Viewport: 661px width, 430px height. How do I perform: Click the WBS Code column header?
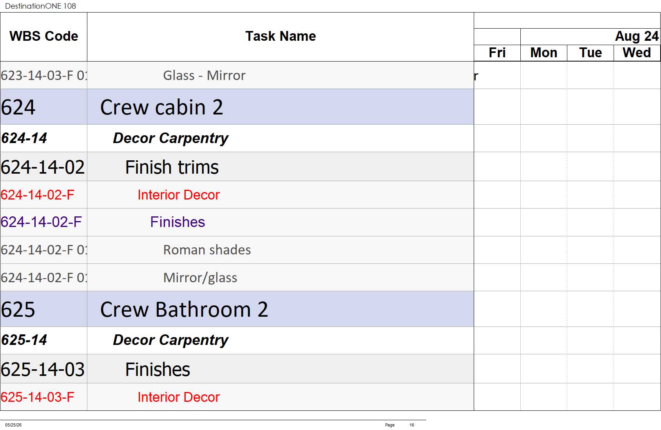tap(43, 36)
